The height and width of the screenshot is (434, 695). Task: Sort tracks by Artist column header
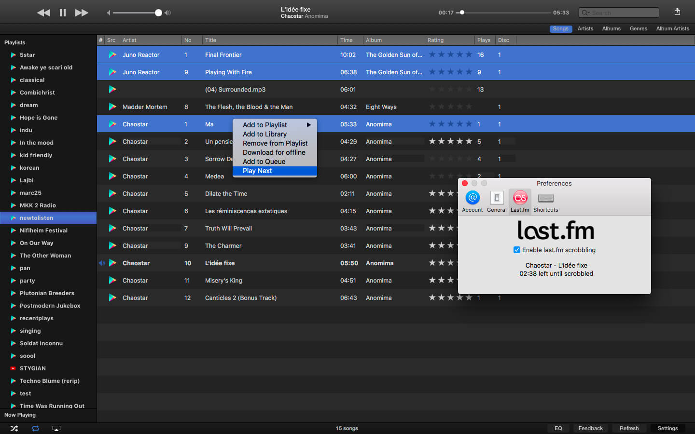(151, 40)
